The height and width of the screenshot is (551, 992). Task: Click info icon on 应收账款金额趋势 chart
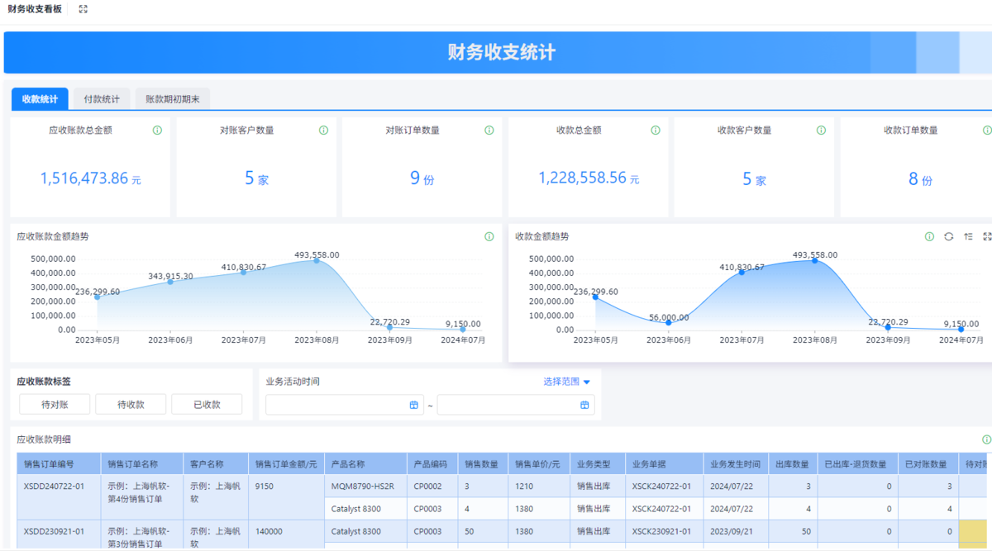click(489, 237)
